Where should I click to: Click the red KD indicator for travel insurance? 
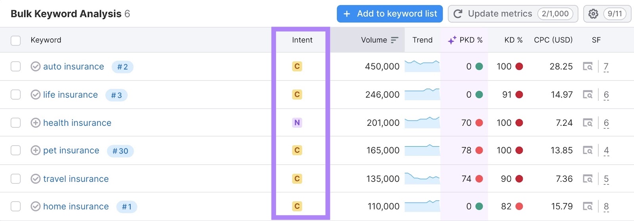[519, 179]
